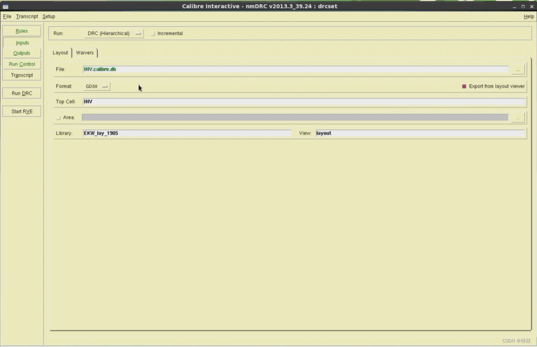
Task: Open the DRC (Hierarchical) run dropdown
Action: pyautogui.click(x=114, y=33)
